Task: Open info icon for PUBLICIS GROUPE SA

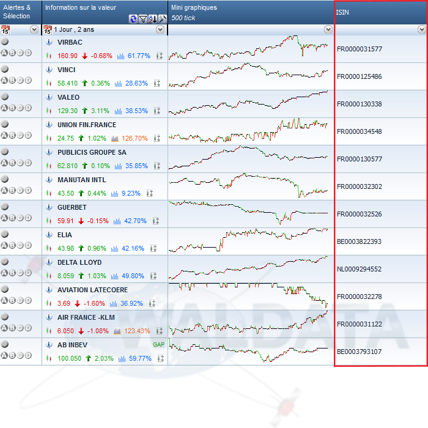Action: pyautogui.click(x=49, y=152)
